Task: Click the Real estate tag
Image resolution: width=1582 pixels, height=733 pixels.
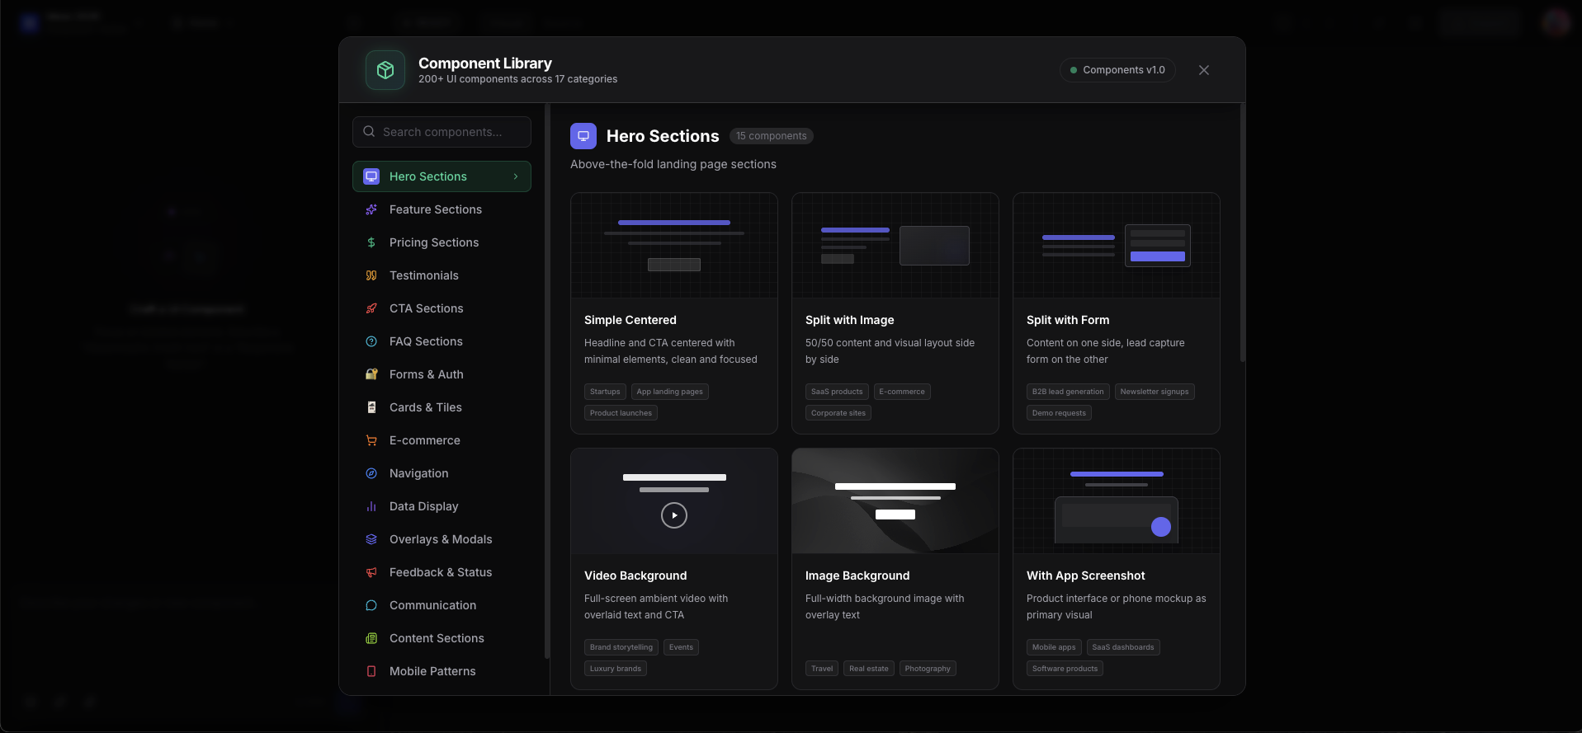Action: (x=869, y=669)
